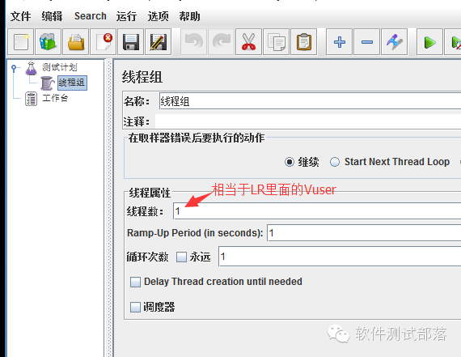Viewport: 461px width, 357px height.
Task: Click the Collapse All minus icon
Action: 366,42
